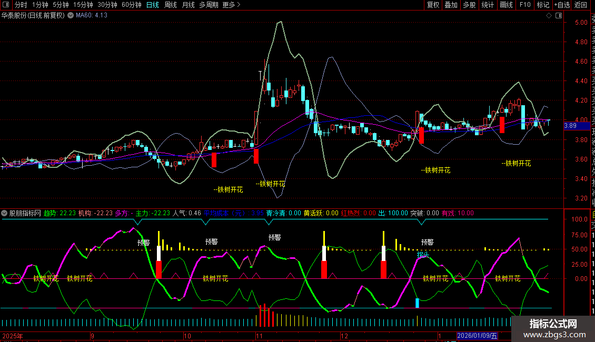This screenshot has width=595, height=342.
Task: Open the 统计 statistics tool
Action: [x=488, y=5]
